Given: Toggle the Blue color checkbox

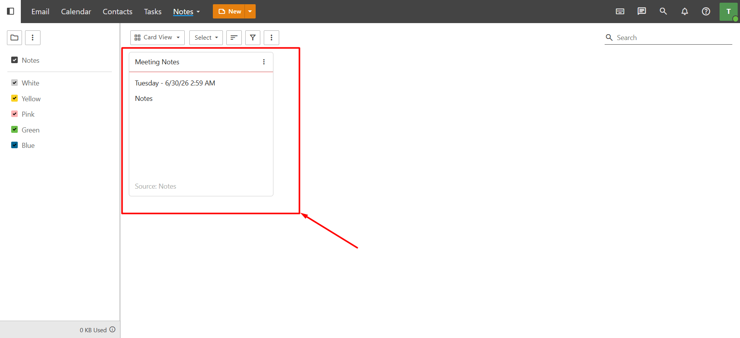Looking at the screenshot, I should [x=15, y=145].
